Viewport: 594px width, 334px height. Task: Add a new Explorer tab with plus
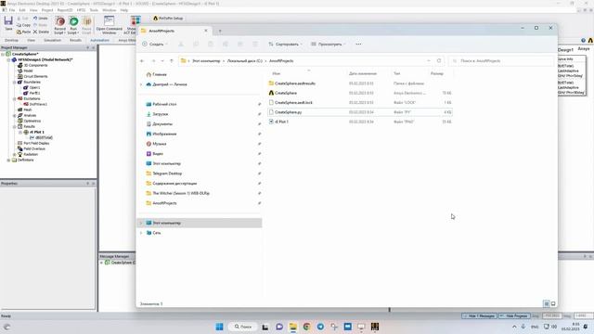[x=220, y=31]
